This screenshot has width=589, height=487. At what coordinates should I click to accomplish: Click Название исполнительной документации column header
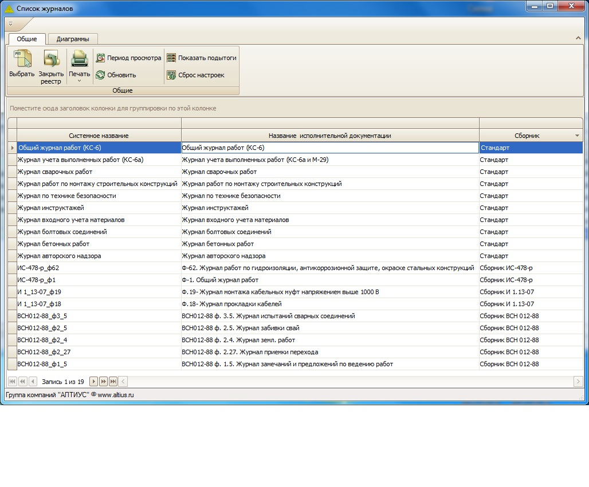[329, 136]
